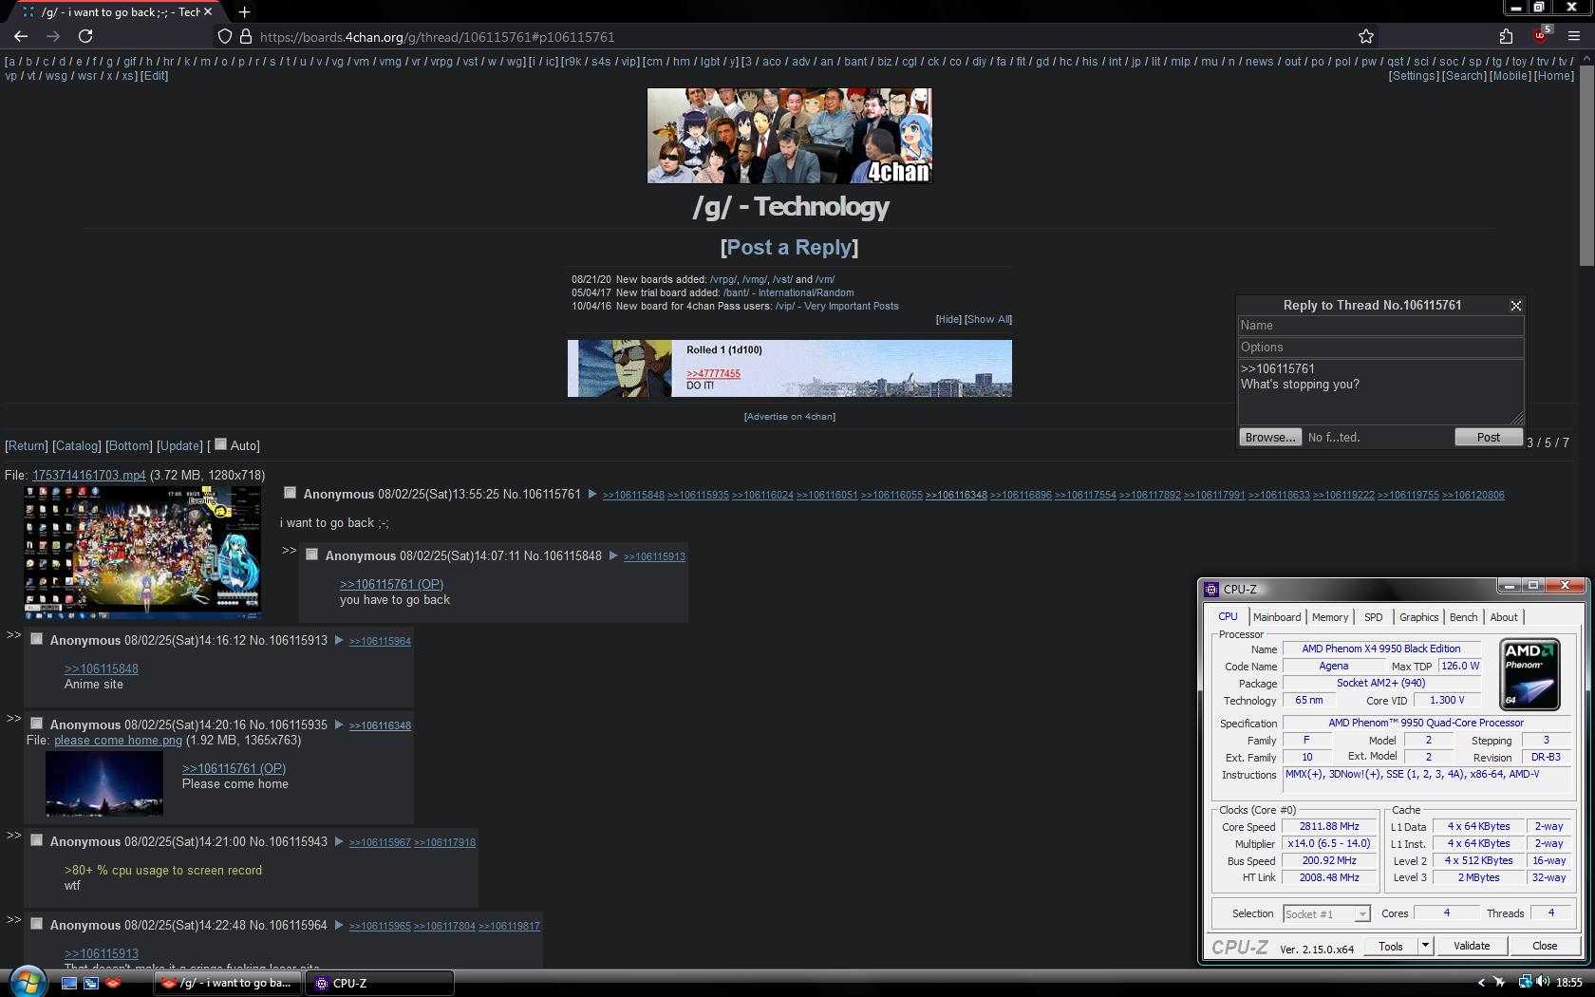Expand the CPU-Z Tools dropdown arrow
This screenshot has width=1595, height=997.
click(1425, 946)
